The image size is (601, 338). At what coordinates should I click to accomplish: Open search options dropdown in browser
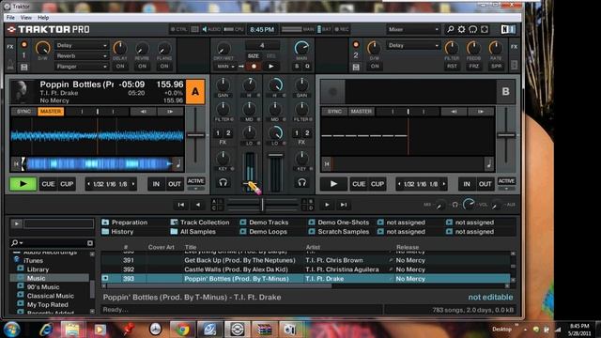pos(17,243)
